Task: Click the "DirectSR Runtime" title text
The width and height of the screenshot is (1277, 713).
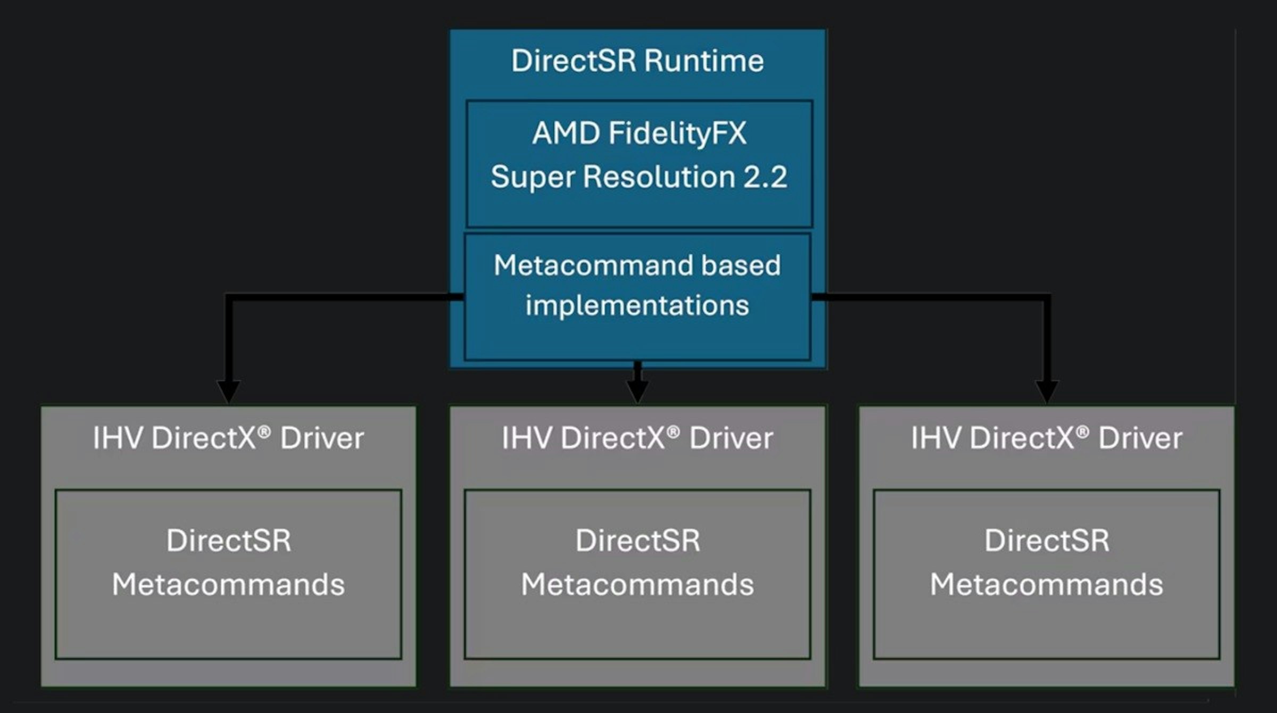Action: pos(637,61)
